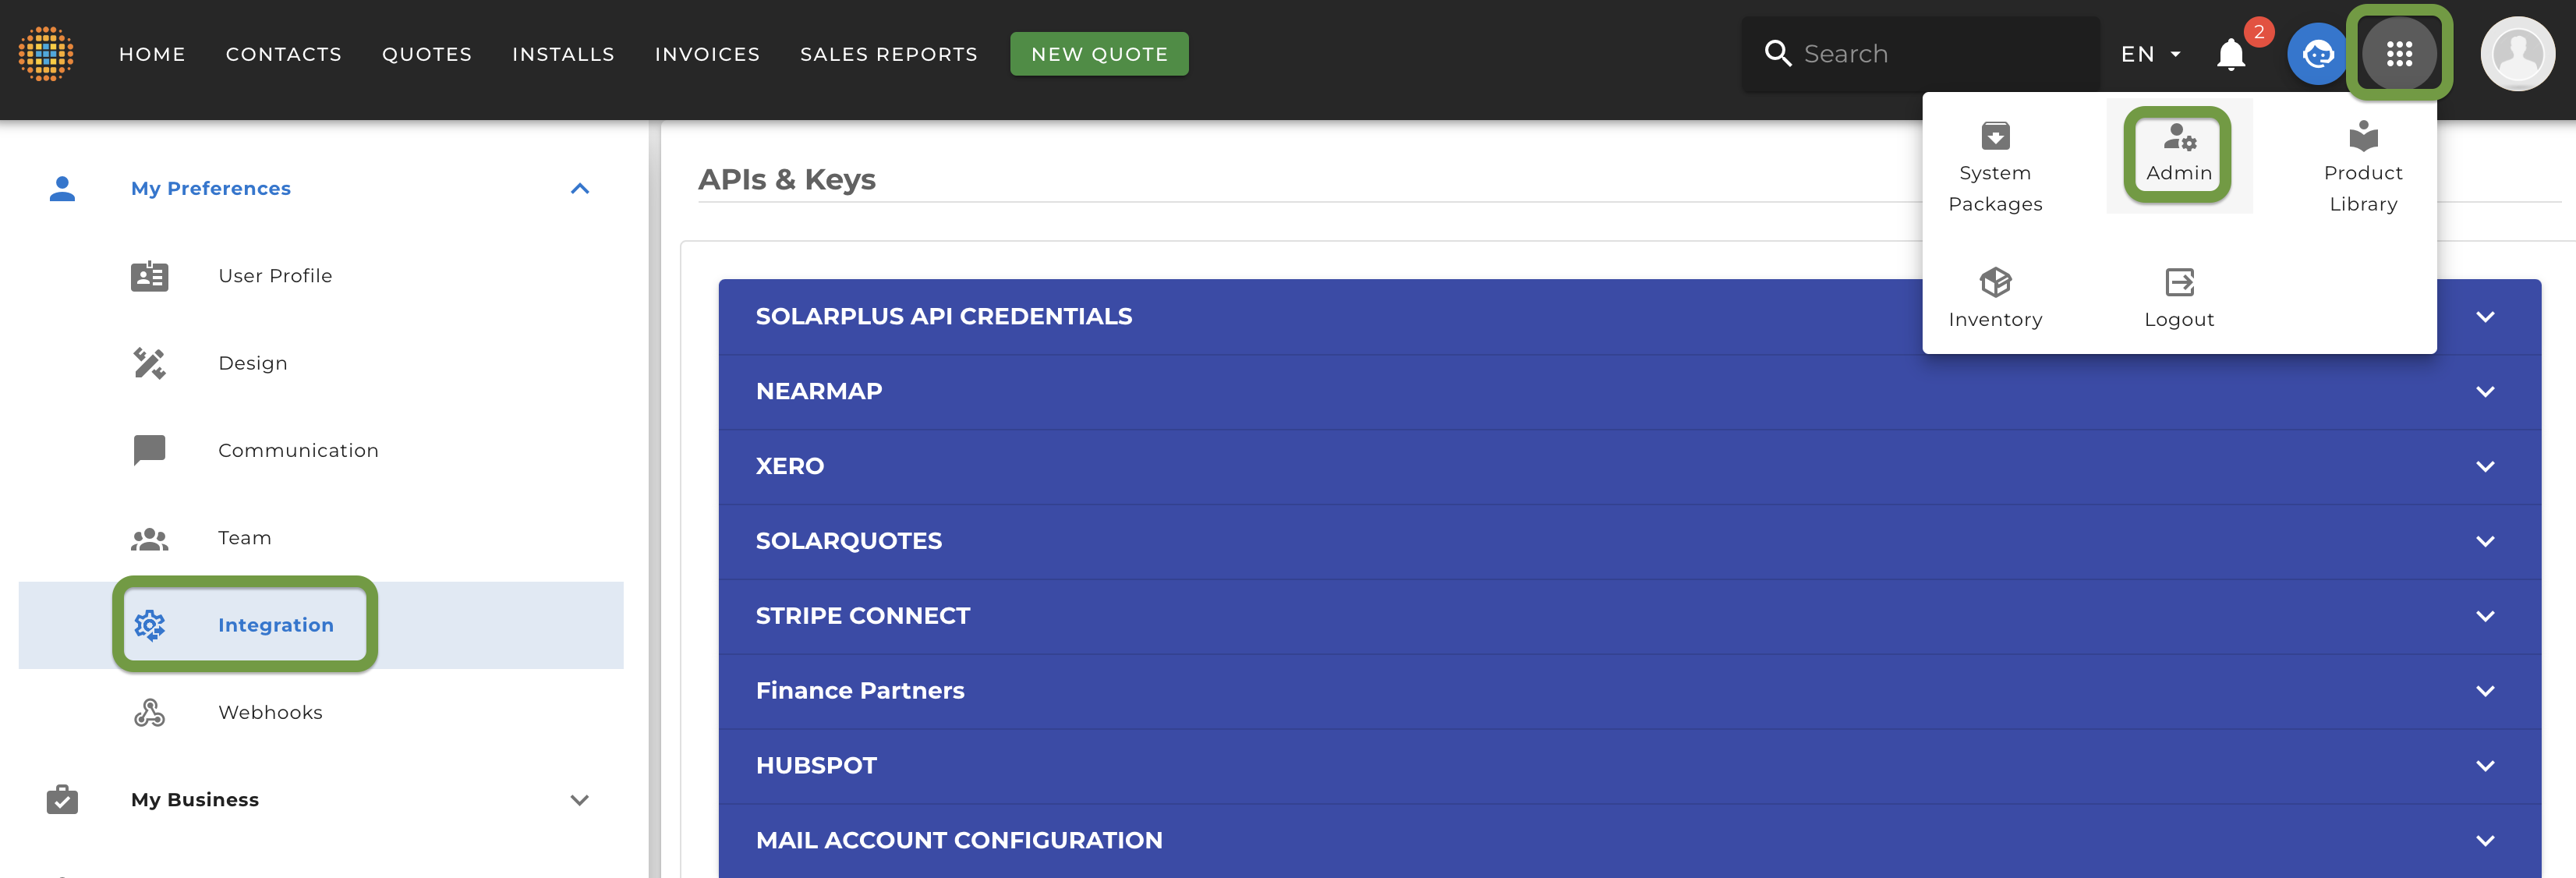
Task: Open the blue support chat icon
Action: tap(2317, 54)
